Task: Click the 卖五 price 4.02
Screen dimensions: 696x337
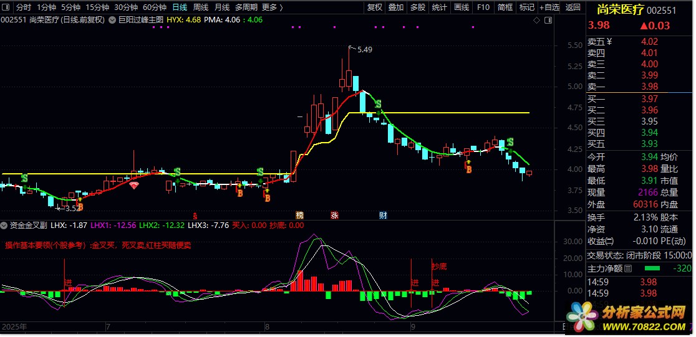Action: click(x=649, y=42)
